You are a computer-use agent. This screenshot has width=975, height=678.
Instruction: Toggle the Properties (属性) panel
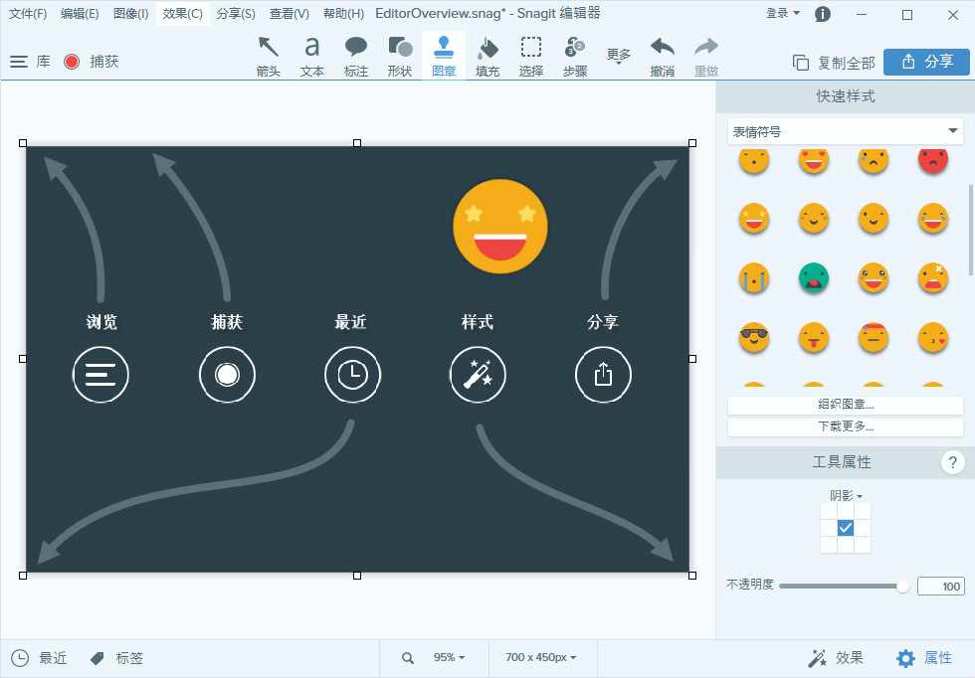[x=924, y=658]
